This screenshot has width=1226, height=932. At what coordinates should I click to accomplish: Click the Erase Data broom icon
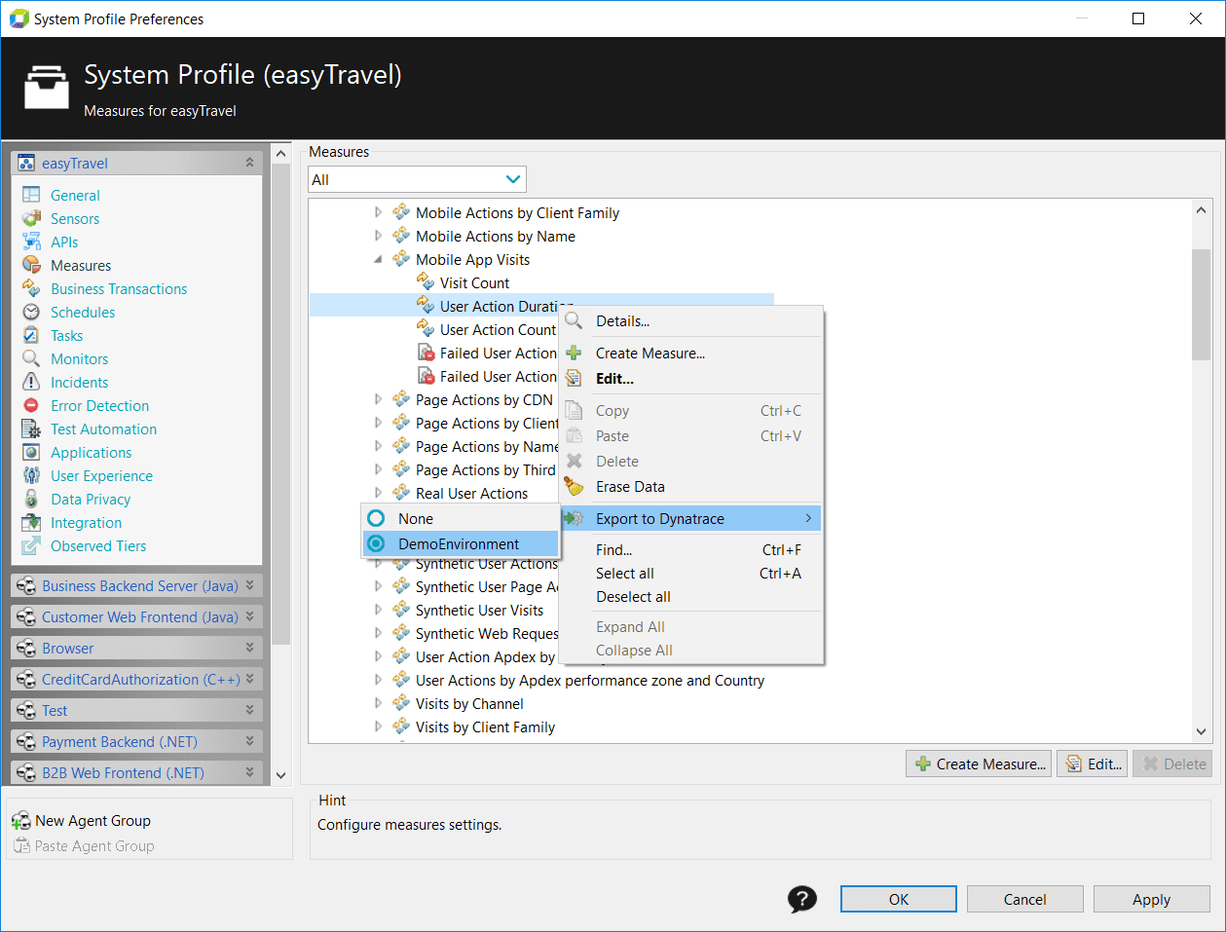[x=575, y=486]
